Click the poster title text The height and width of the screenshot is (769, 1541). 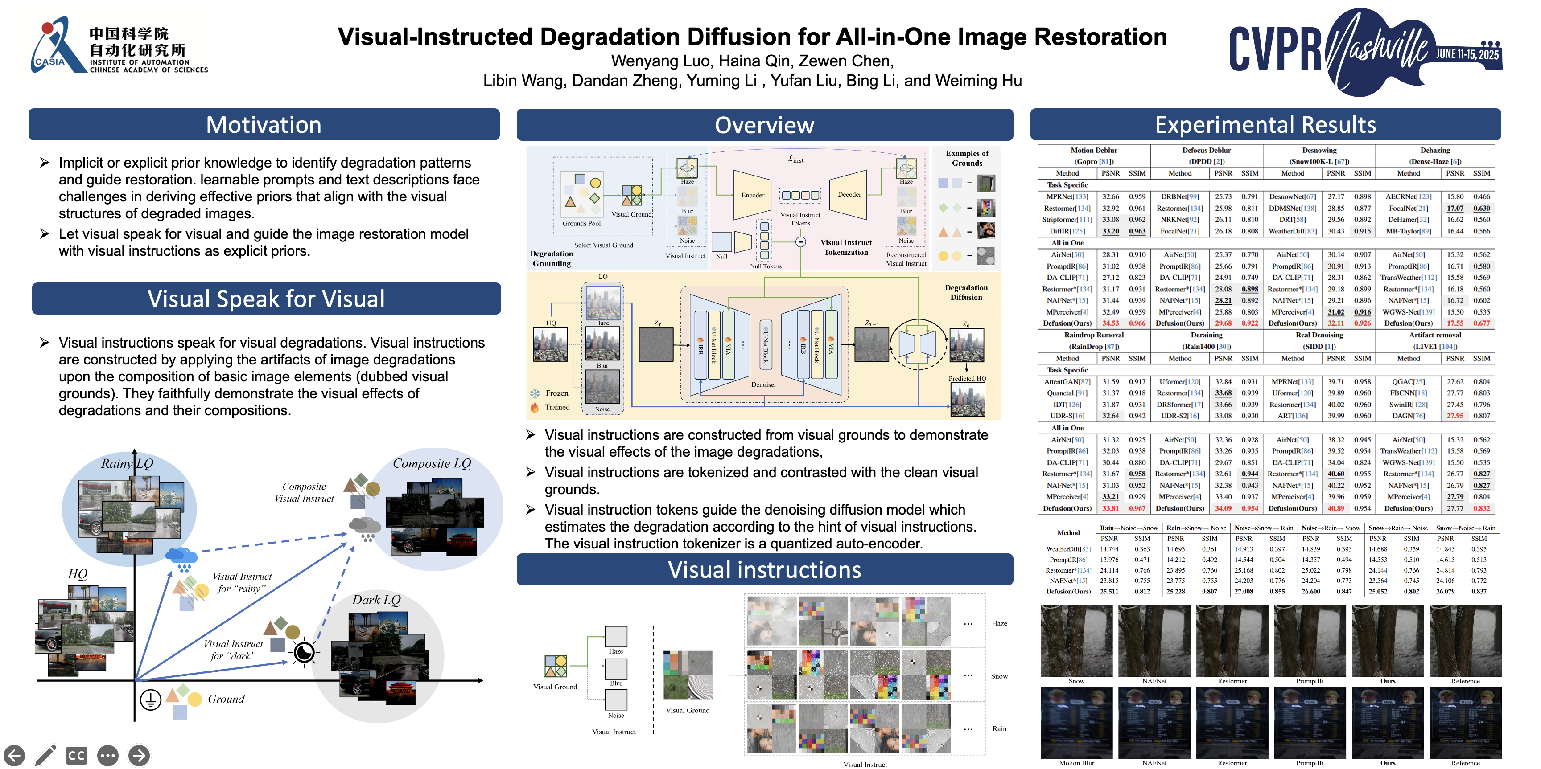tap(752, 37)
